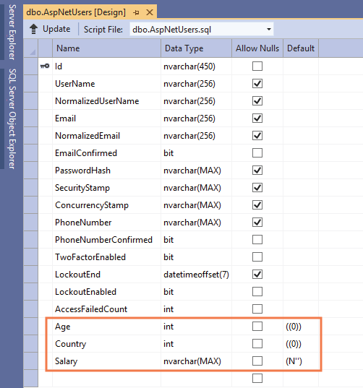Screen dimensions: 363x388
Task: Select the AccessFailedCount name cell
Action: click(x=107, y=309)
